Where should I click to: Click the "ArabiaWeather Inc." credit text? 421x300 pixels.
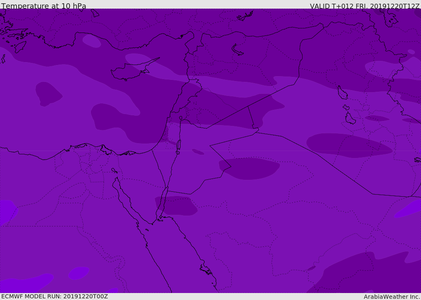pos(392,297)
